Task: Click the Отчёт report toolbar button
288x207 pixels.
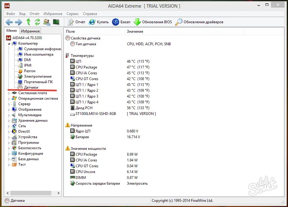Action: (x=76, y=22)
